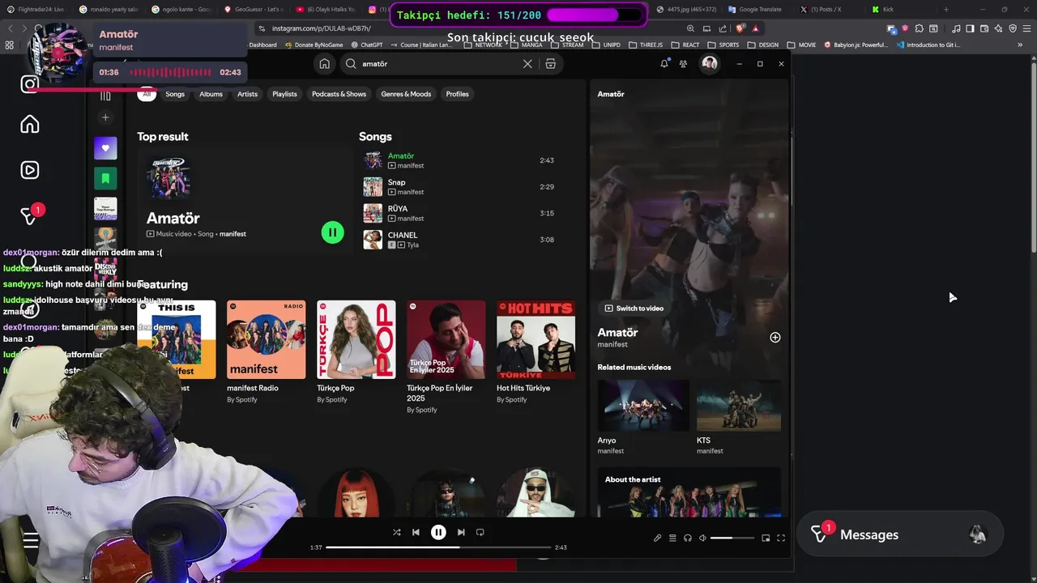This screenshot has height=583, width=1037.
Task: Open the miniplayer icon
Action: click(x=766, y=538)
